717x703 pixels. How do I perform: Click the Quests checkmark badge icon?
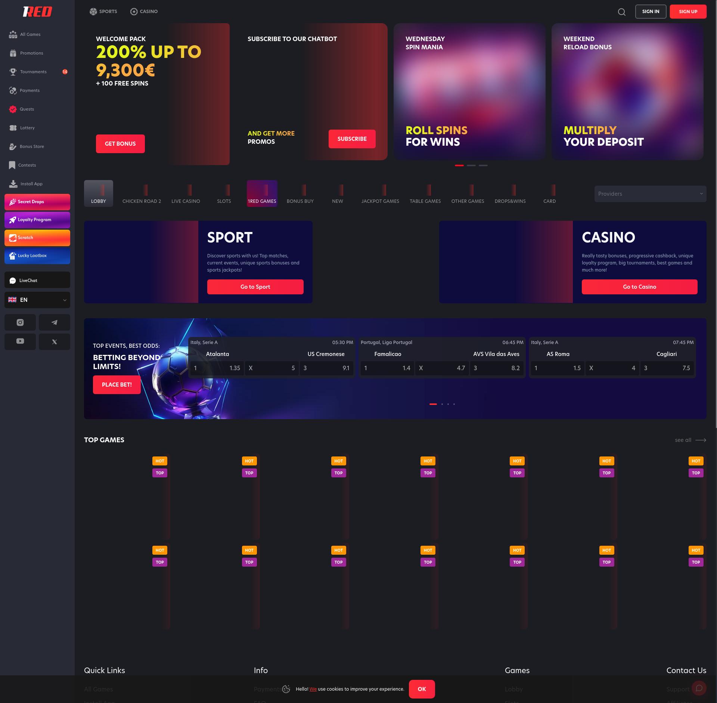point(13,109)
